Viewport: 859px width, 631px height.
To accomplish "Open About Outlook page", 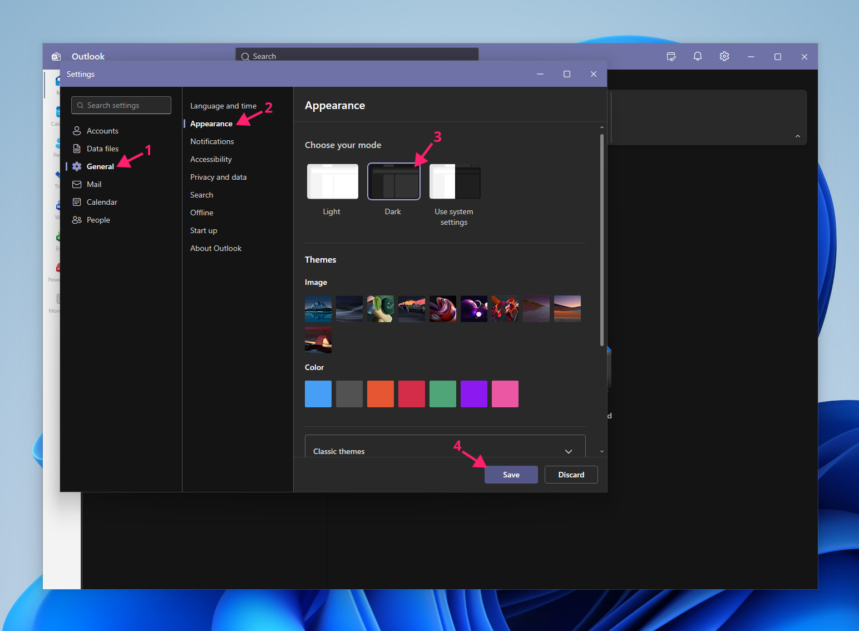I will coord(216,248).
